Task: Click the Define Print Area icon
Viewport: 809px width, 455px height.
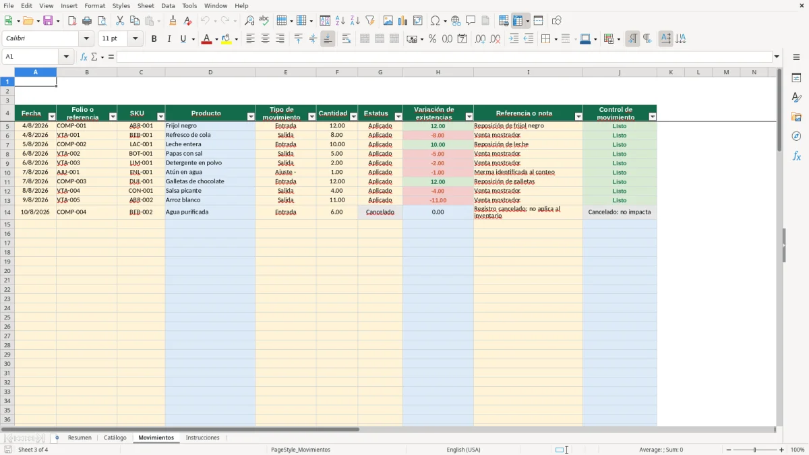Action: [x=504, y=21]
